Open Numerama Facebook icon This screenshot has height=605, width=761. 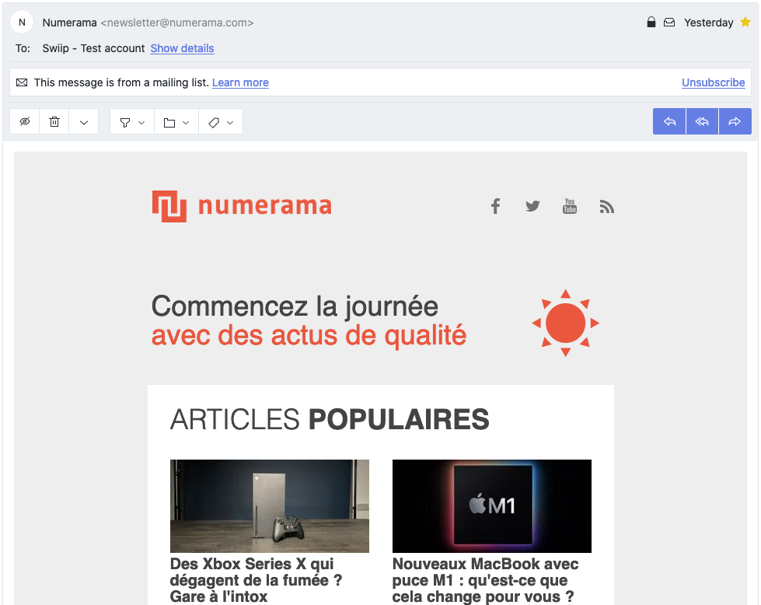coord(495,206)
